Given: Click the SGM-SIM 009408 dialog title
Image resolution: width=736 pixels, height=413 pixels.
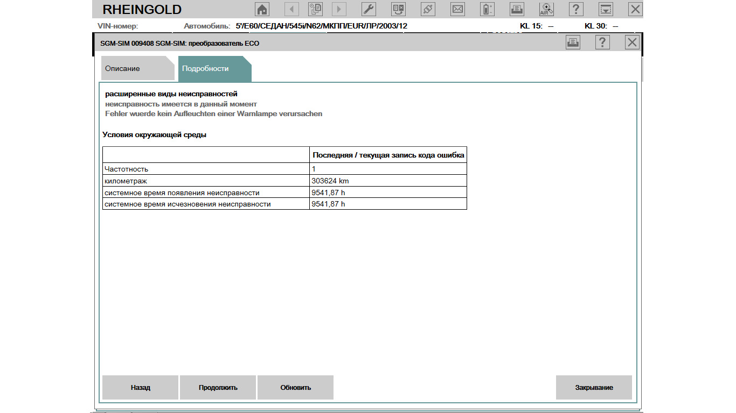Looking at the screenshot, I should [179, 43].
